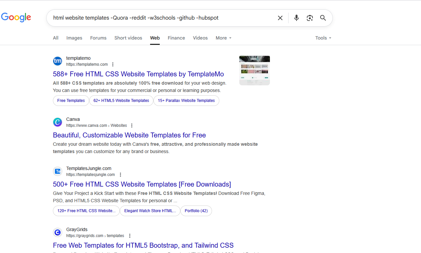The height and width of the screenshot is (253, 421).
Task: Clear the search query with the X icon
Action: coord(280,18)
